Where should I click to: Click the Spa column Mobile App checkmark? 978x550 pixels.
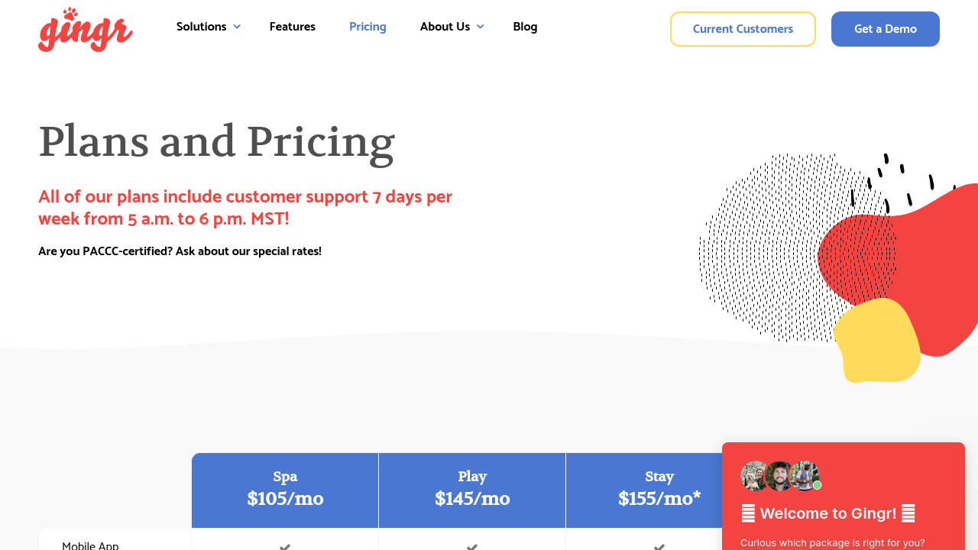(285, 546)
